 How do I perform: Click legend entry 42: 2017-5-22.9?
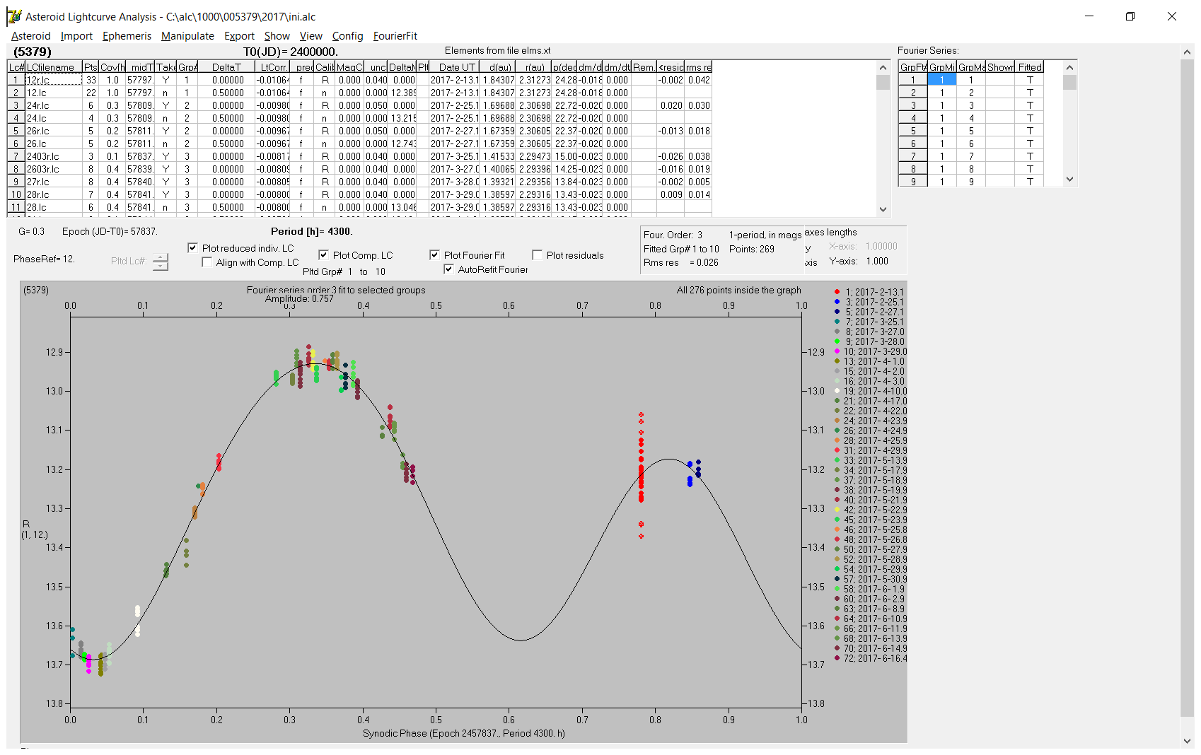[870, 510]
